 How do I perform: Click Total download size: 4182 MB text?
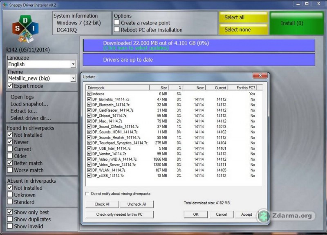[207, 203]
